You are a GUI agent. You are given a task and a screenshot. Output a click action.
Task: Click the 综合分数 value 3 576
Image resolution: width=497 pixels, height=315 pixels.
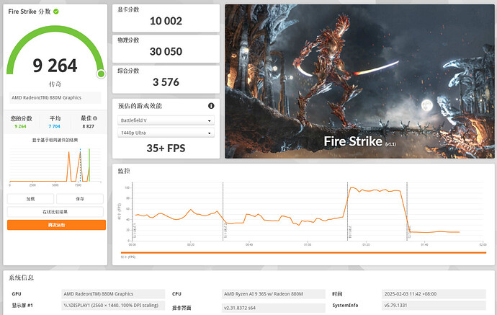tap(166, 82)
